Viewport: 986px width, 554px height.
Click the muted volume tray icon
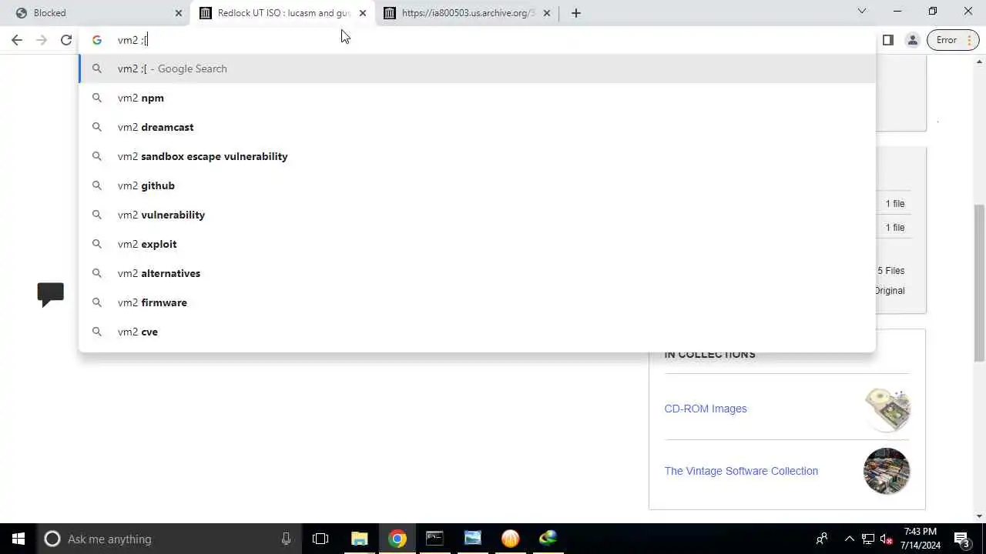coord(887,539)
